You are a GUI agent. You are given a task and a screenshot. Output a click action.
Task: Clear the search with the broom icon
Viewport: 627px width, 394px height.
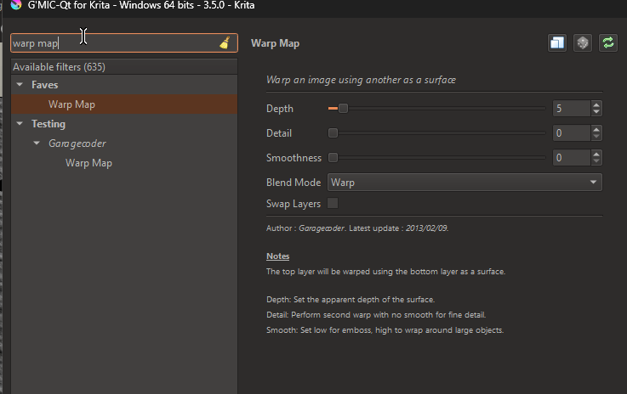(225, 43)
